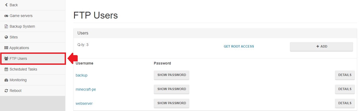Click the Backup System archive icon

point(6,26)
